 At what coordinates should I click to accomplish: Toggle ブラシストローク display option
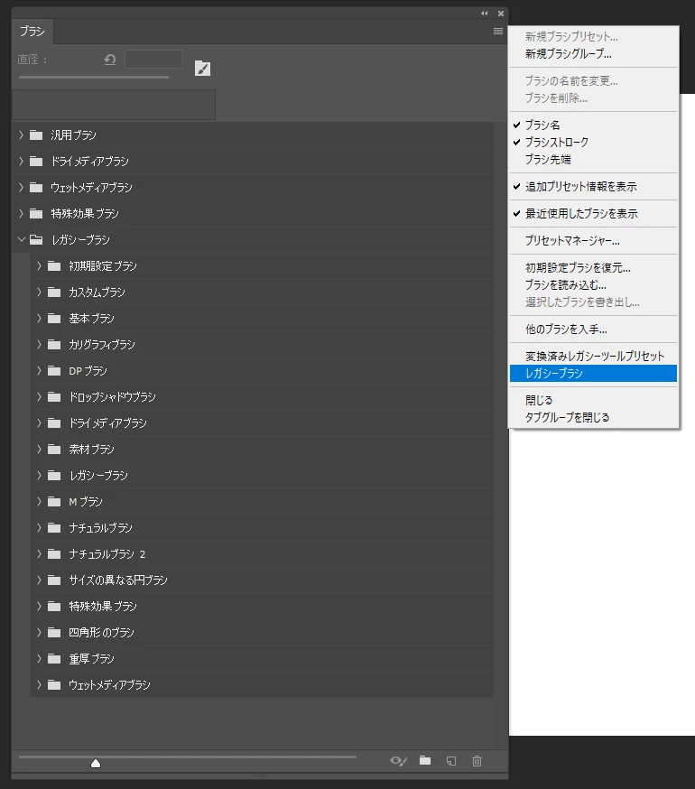[593, 142]
